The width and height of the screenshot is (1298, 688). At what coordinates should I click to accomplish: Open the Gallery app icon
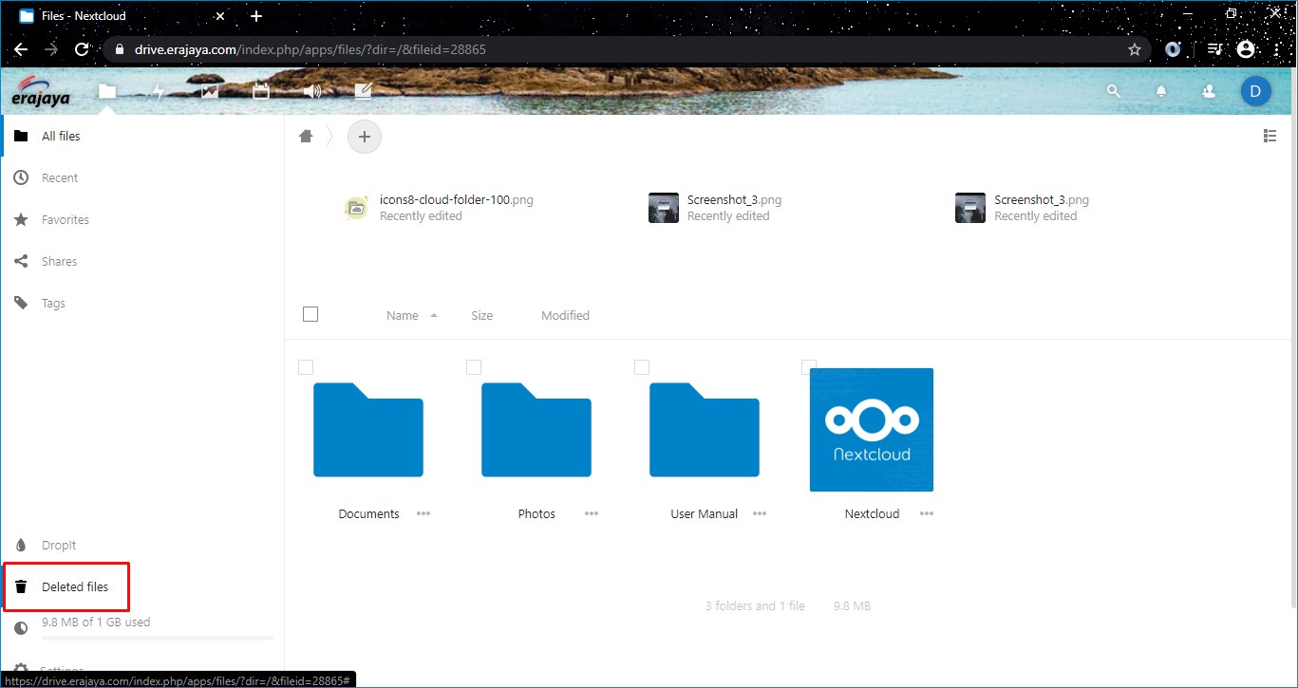pyautogui.click(x=210, y=91)
